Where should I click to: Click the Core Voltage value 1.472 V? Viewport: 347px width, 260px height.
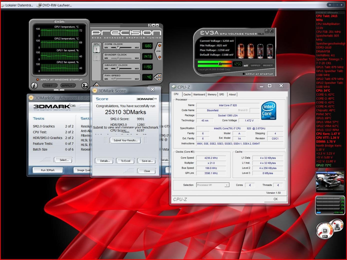tap(249, 120)
